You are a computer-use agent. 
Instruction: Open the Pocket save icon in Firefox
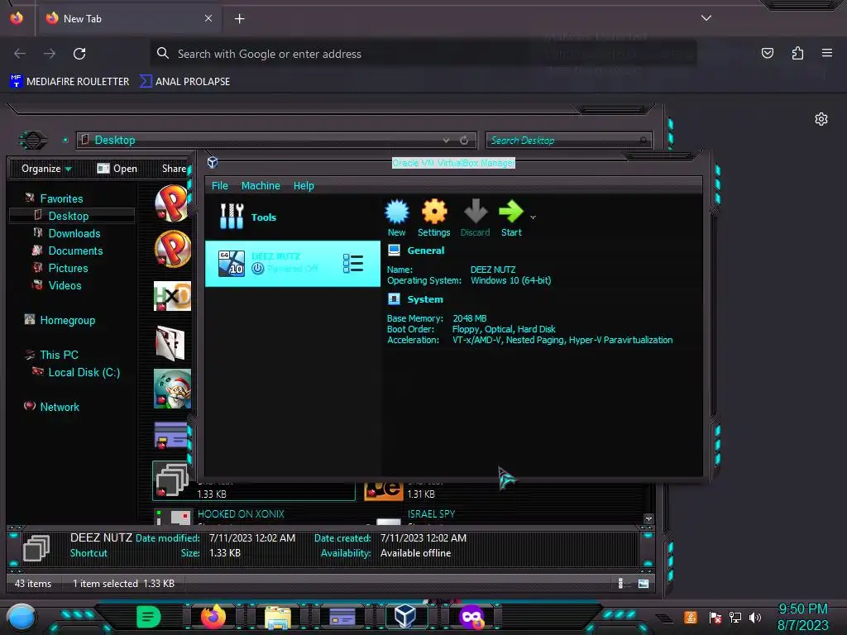768,53
